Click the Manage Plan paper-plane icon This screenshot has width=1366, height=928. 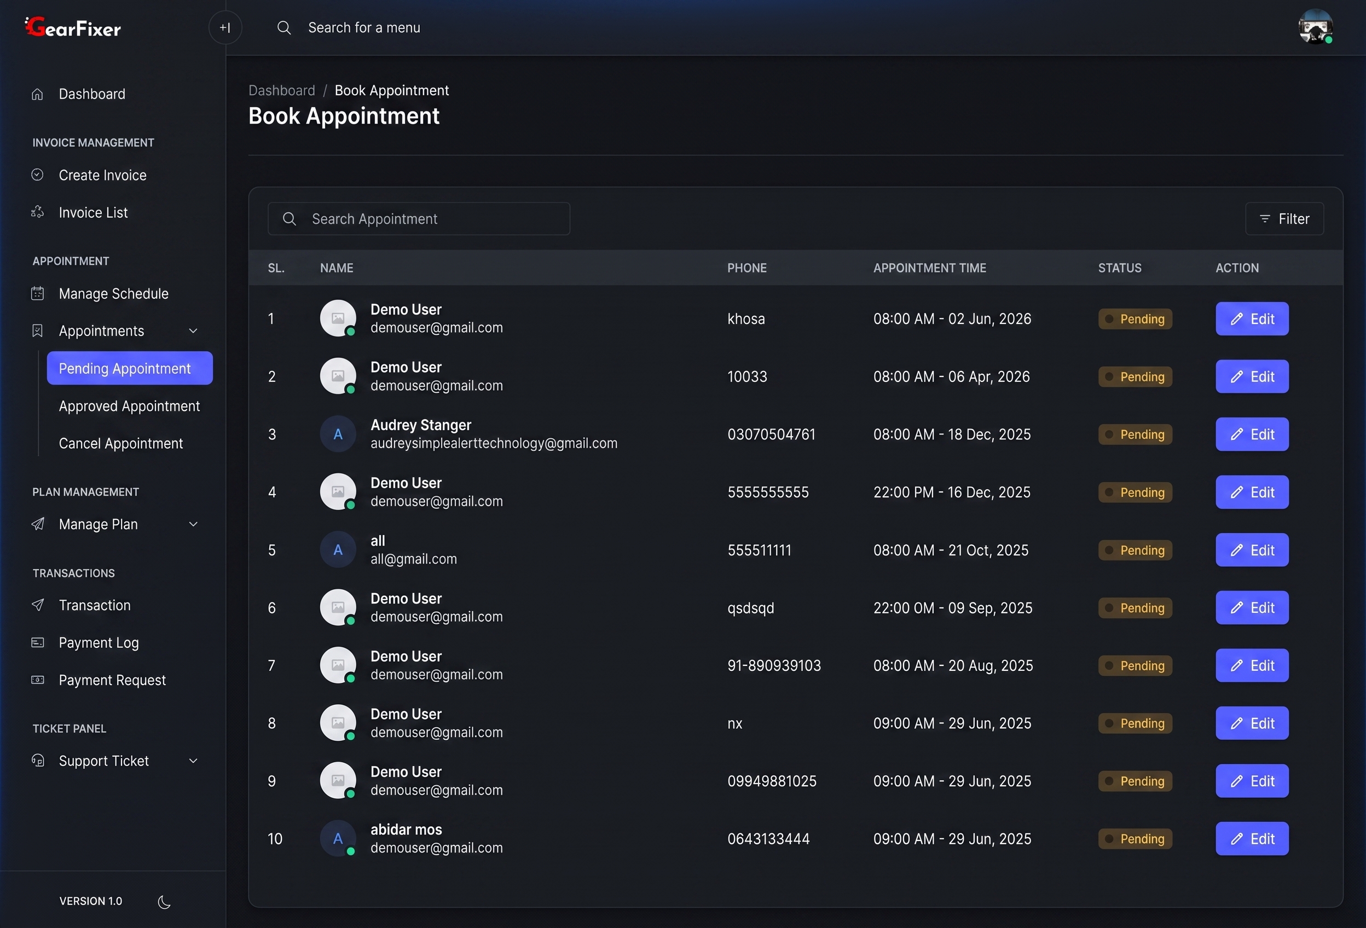click(x=38, y=524)
